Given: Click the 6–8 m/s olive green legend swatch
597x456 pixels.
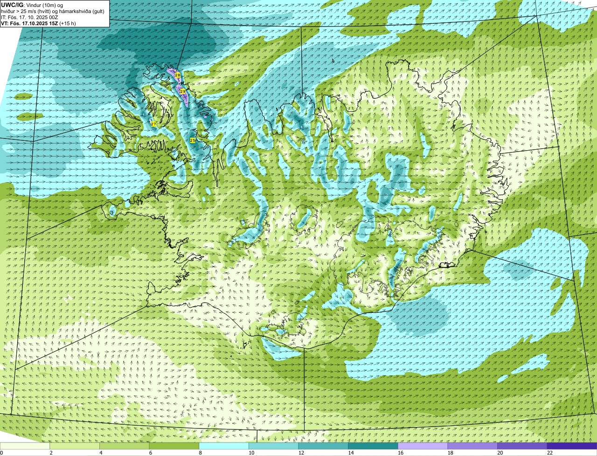Looking at the screenshot, I should click(x=174, y=446).
